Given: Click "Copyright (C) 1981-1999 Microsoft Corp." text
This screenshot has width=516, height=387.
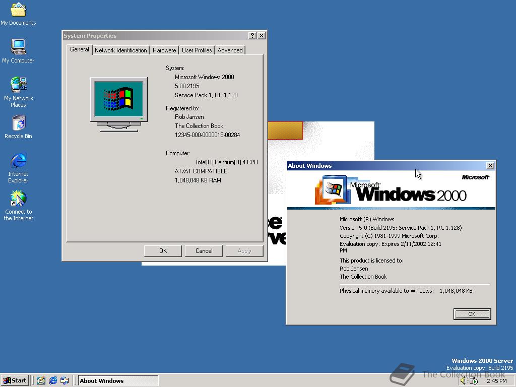Looking at the screenshot, I should click(x=389, y=236).
